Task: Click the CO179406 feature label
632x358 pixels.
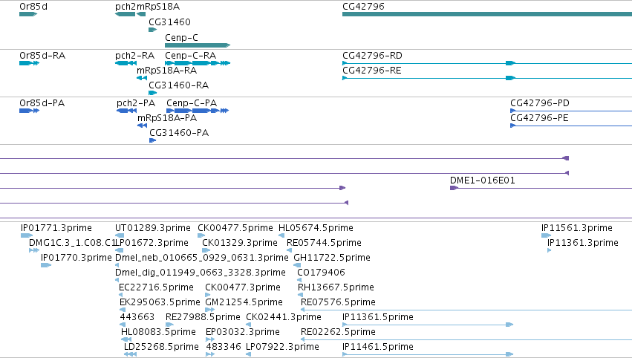Action: [321, 273]
